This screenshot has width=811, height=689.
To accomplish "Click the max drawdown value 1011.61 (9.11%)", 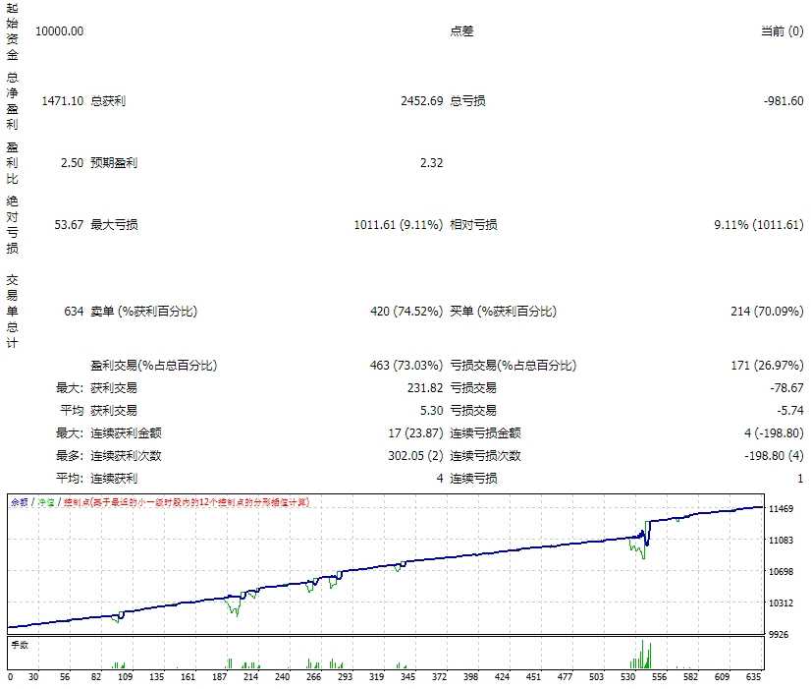I will point(398,225).
